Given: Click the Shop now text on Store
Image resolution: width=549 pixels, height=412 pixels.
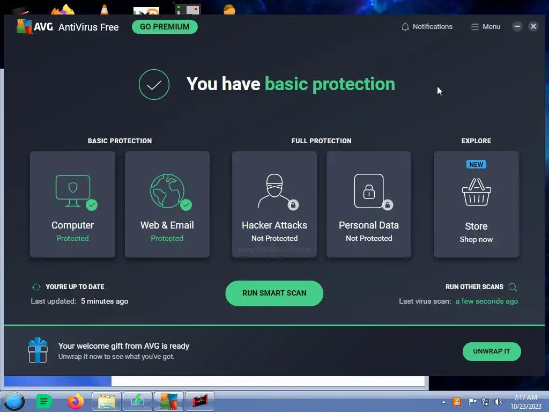Looking at the screenshot, I should [476, 239].
